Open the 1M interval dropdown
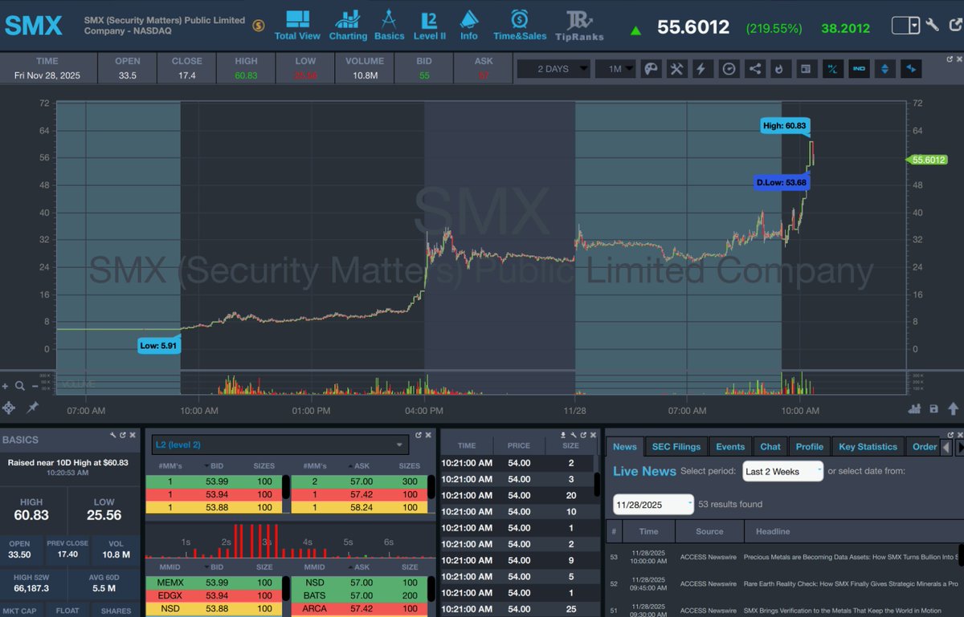Screen dimensions: 964x617 coord(615,69)
